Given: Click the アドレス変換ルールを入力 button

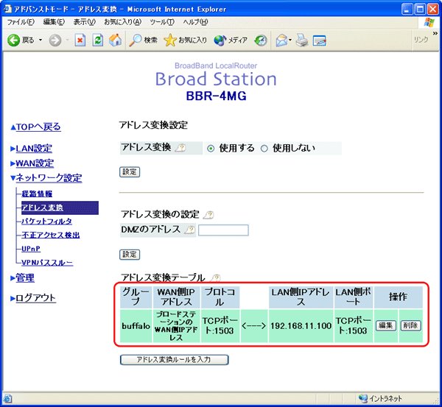Looking at the screenshot, I should tap(174, 360).
